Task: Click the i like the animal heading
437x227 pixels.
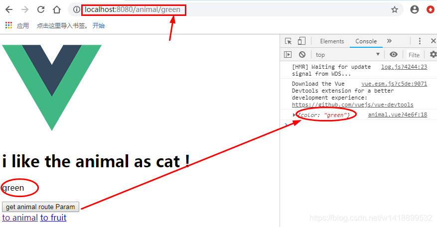Action: [96, 162]
